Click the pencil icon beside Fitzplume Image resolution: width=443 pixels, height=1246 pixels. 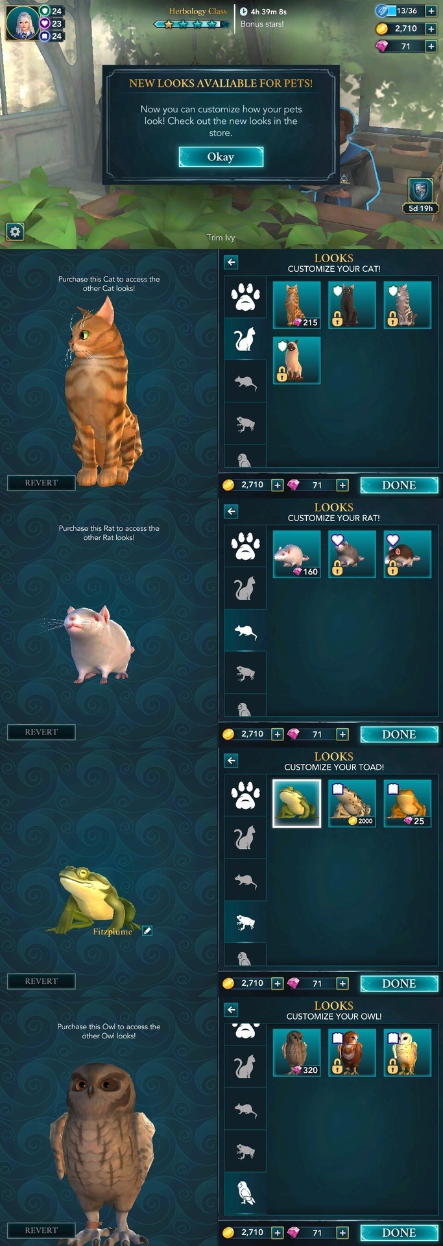pyautogui.click(x=147, y=931)
